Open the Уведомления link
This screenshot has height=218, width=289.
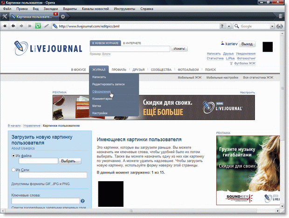(x=246, y=54)
